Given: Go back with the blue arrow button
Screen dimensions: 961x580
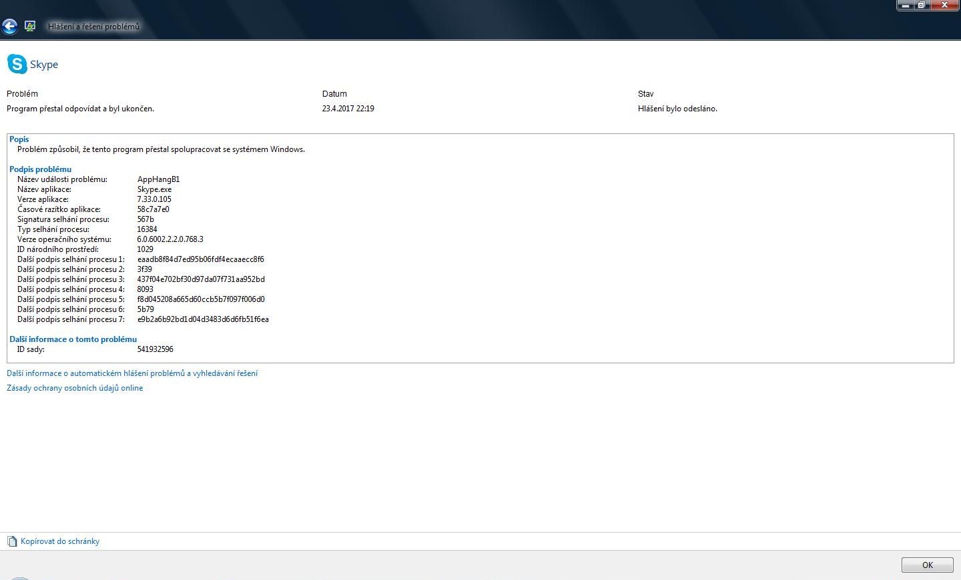Looking at the screenshot, I should (x=9, y=27).
